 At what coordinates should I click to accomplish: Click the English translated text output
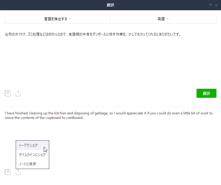point(109,115)
